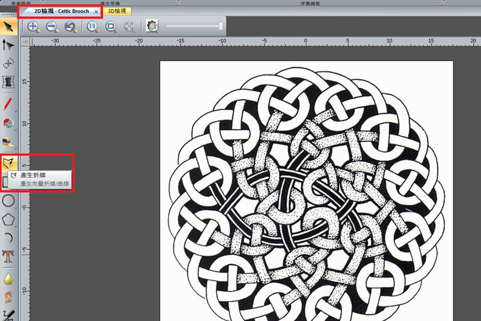
Task: Click the view toolbar grip handle
Action: pos(22,26)
